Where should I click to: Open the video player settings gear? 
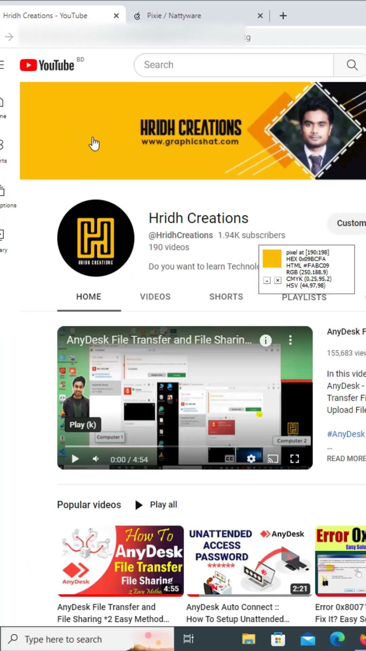tap(251, 459)
